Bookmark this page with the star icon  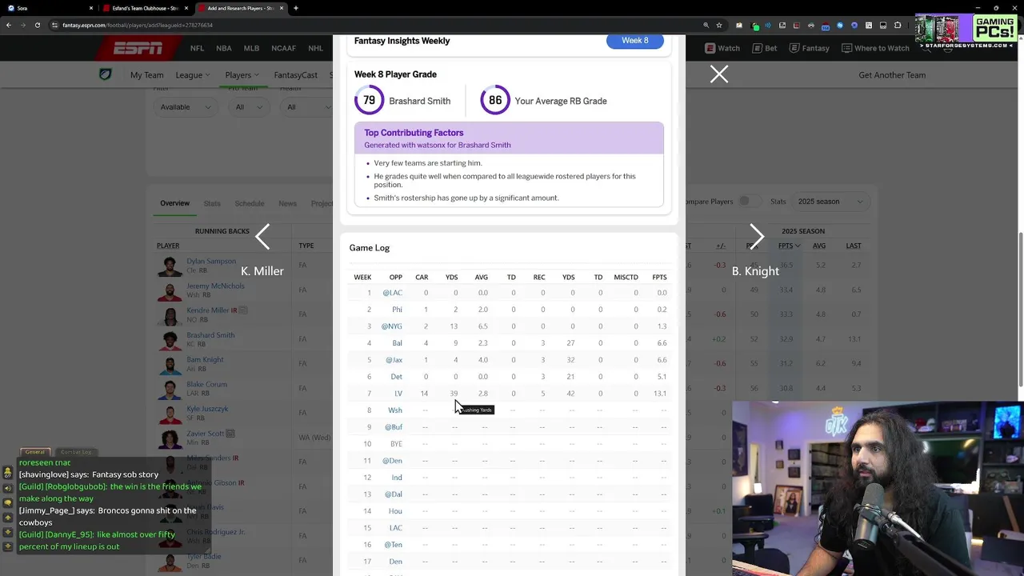(x=720, y=25)
